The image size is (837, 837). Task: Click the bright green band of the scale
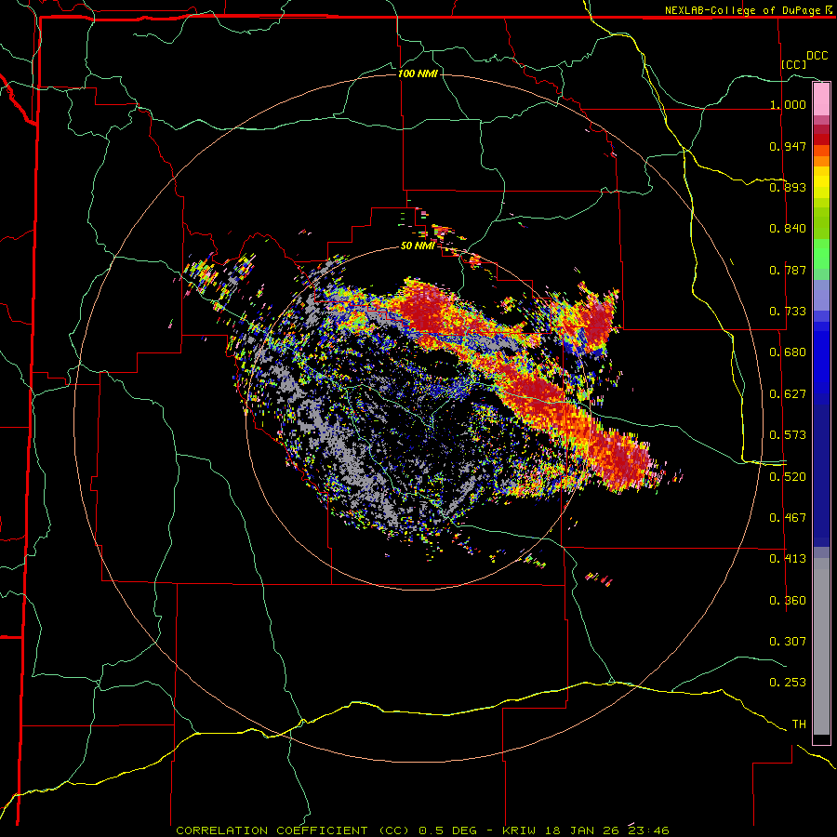(x=821, y=254)
